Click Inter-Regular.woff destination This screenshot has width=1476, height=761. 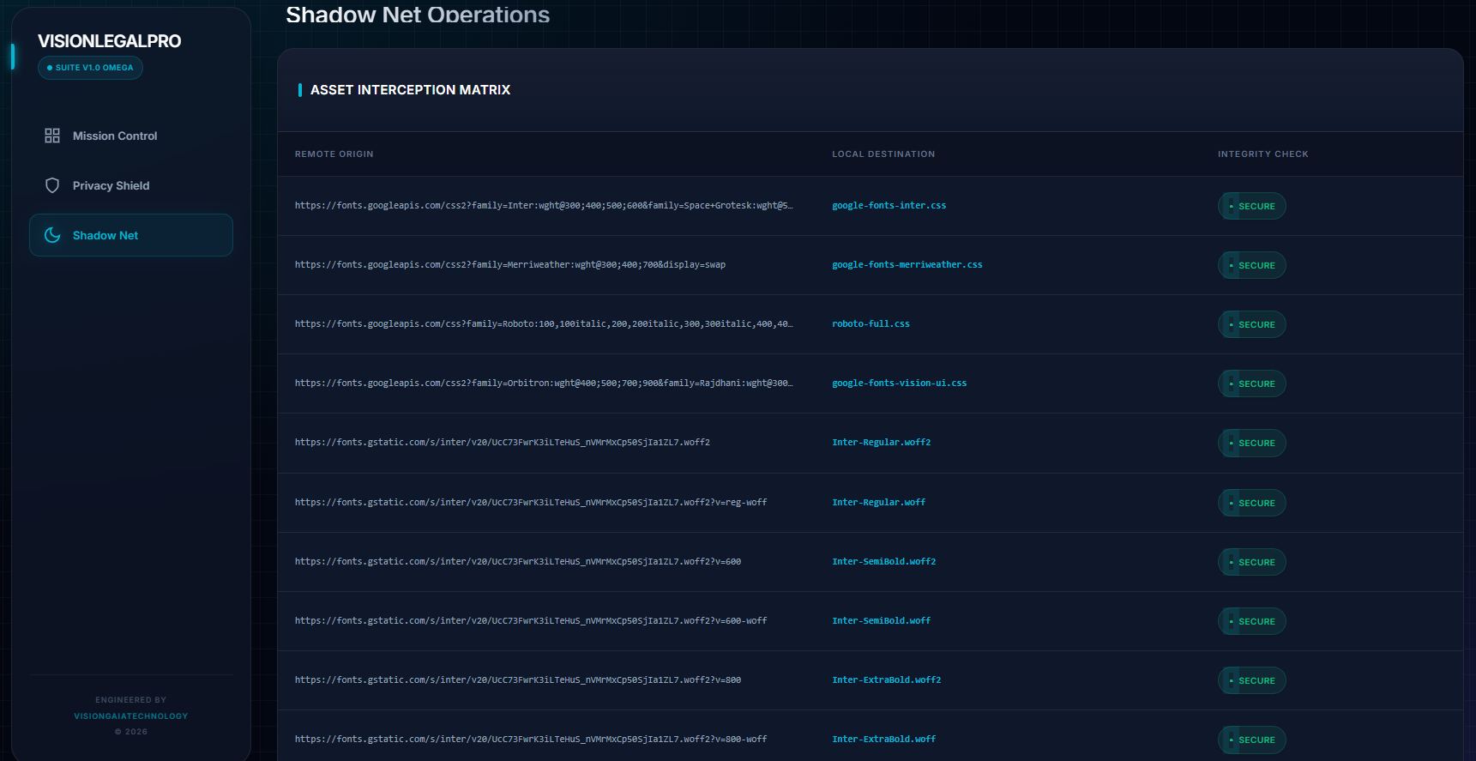[879, 503]
